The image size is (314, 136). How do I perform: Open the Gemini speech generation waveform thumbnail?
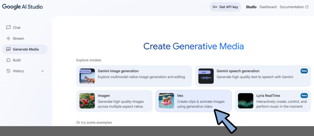(206, 76)
